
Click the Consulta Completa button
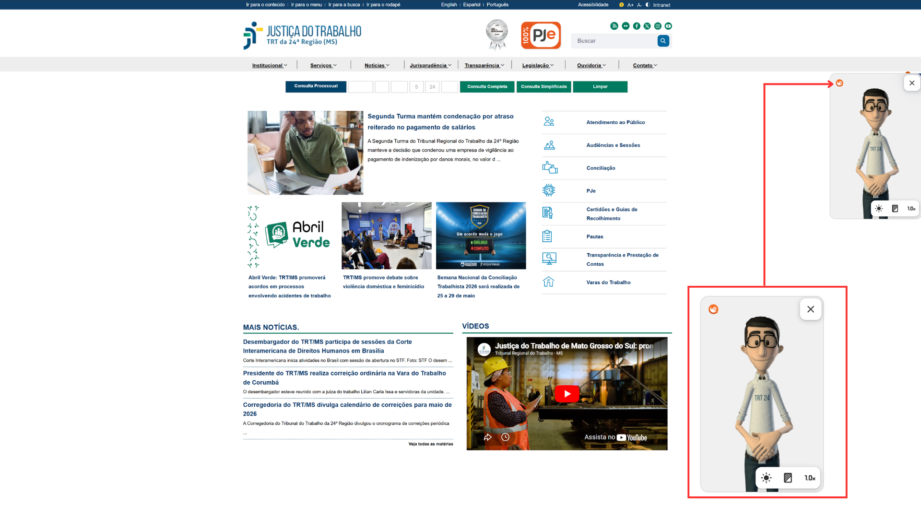[x=487, y=87]
